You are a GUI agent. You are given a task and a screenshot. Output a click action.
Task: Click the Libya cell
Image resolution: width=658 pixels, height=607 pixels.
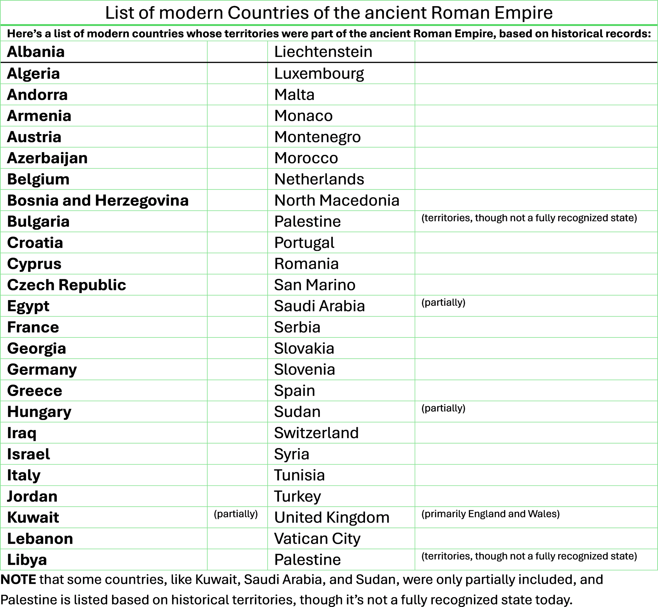(27, 560)
